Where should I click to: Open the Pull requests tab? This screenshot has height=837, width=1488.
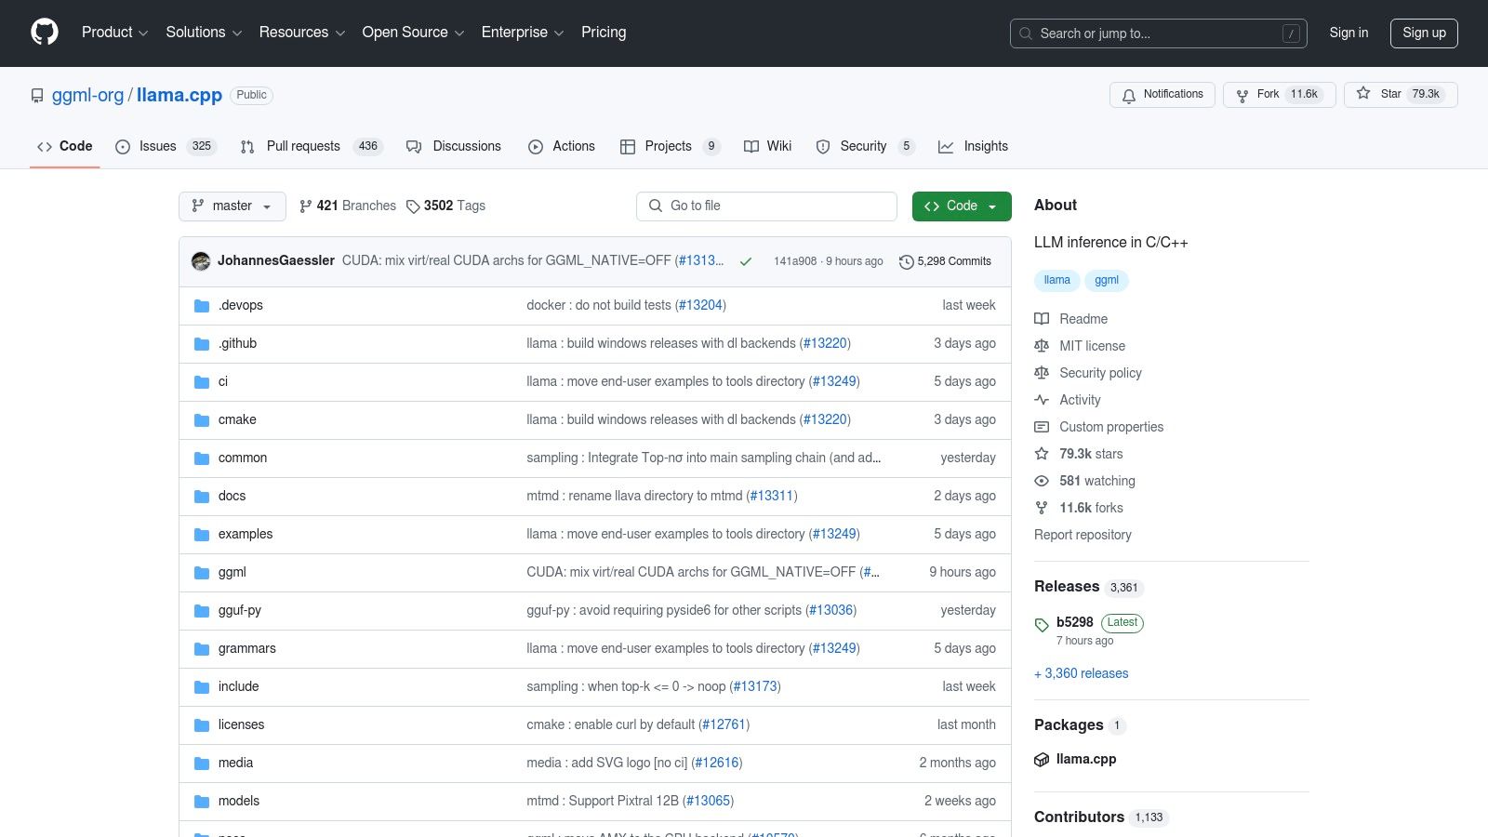311,147
